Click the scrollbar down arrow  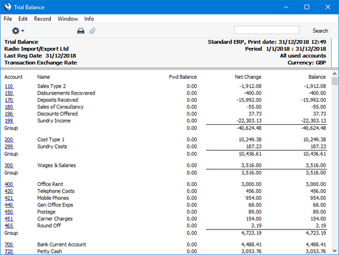[334, 250]
